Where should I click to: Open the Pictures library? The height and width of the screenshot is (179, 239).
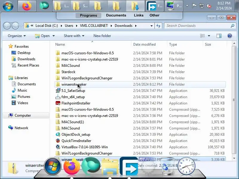[x=21, y=96]
